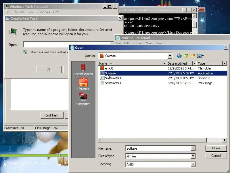Open the Windows menu in Task Manager
230x173 pixels.
coord(44,12)
